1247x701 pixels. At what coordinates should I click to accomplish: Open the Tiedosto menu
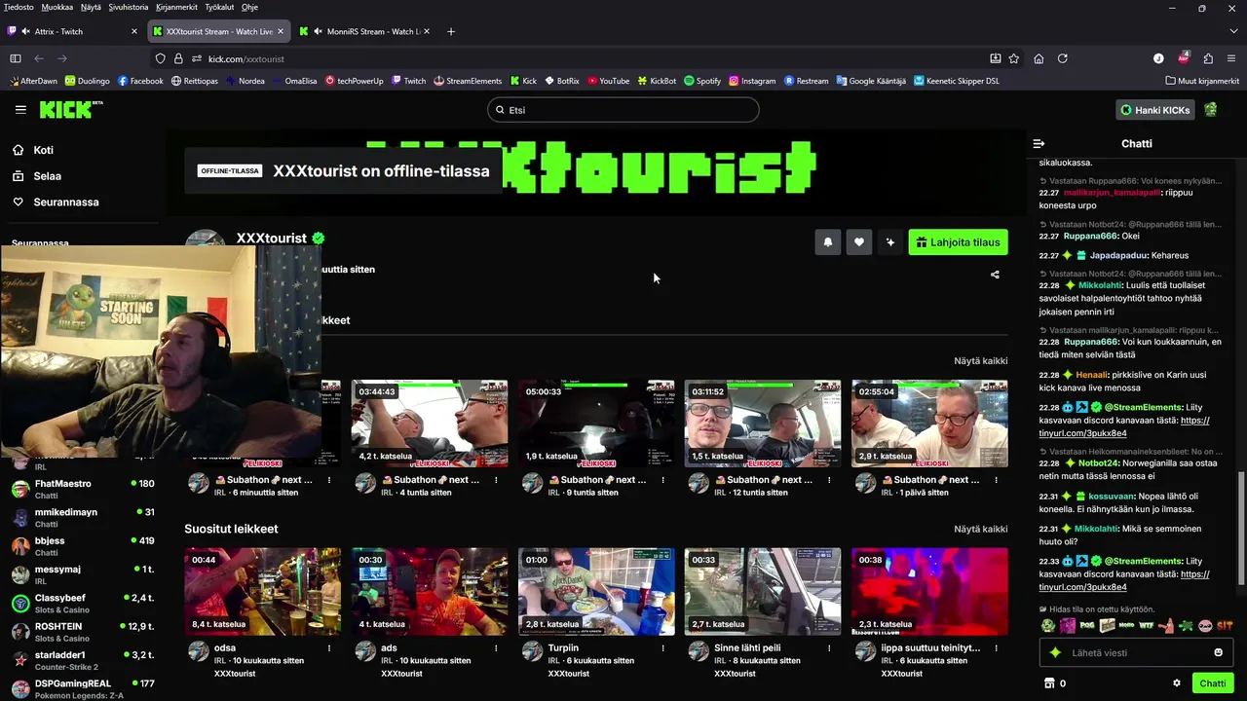19,7
